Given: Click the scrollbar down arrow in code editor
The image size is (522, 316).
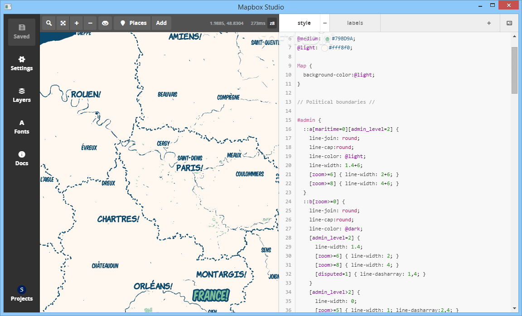Looking at the screenshot, I should tap(514, 308).
